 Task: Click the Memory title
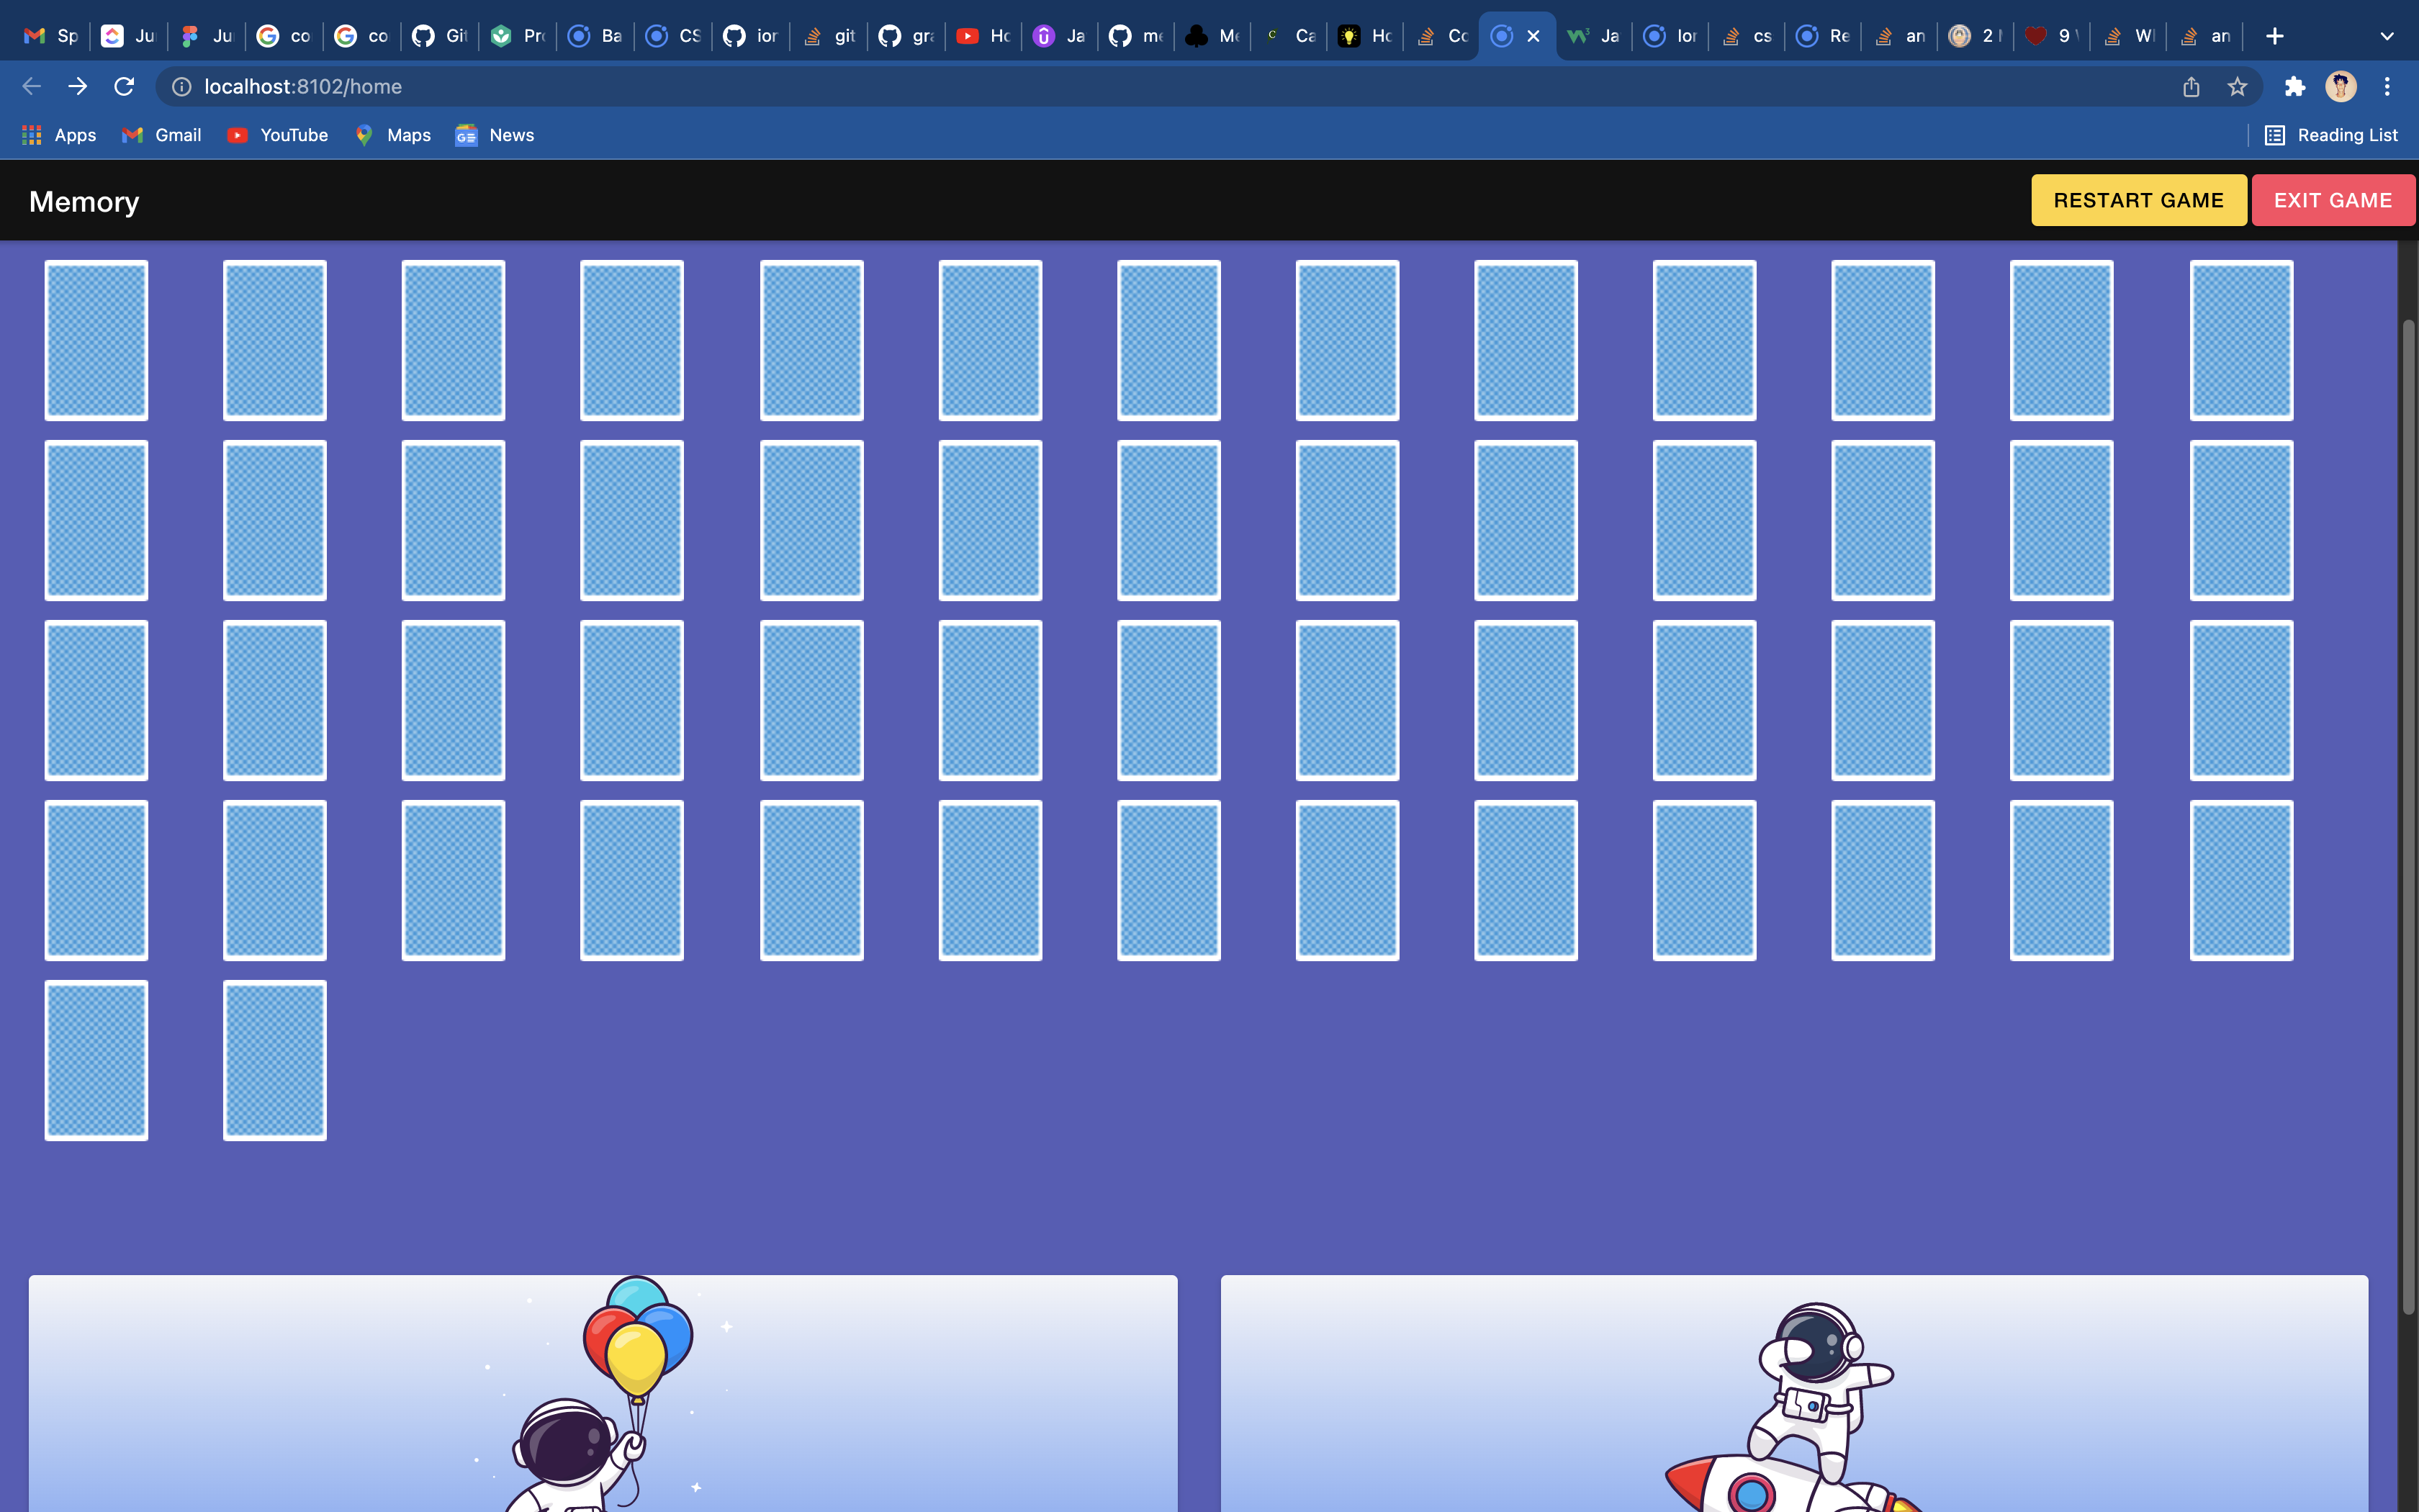[x=84, y=201]
